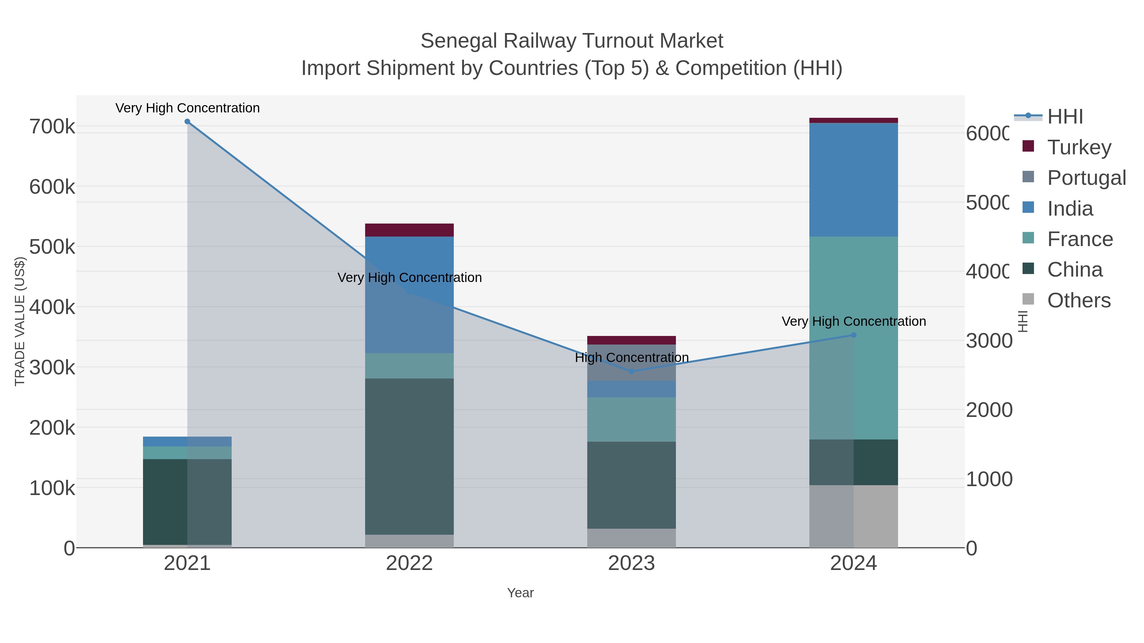Click the China segment of the 2021 bar

[x=187, y=502]
